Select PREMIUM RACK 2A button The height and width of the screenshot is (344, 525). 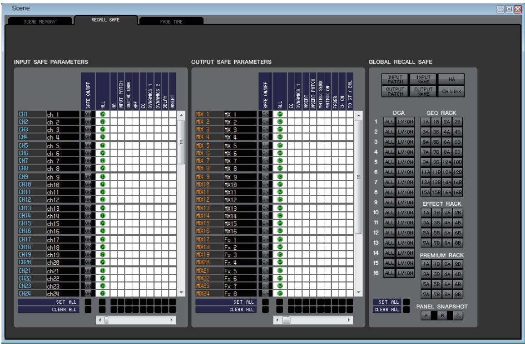(x=447, y=264)
